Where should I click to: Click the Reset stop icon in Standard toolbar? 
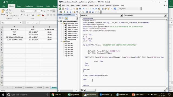(96, 9)
